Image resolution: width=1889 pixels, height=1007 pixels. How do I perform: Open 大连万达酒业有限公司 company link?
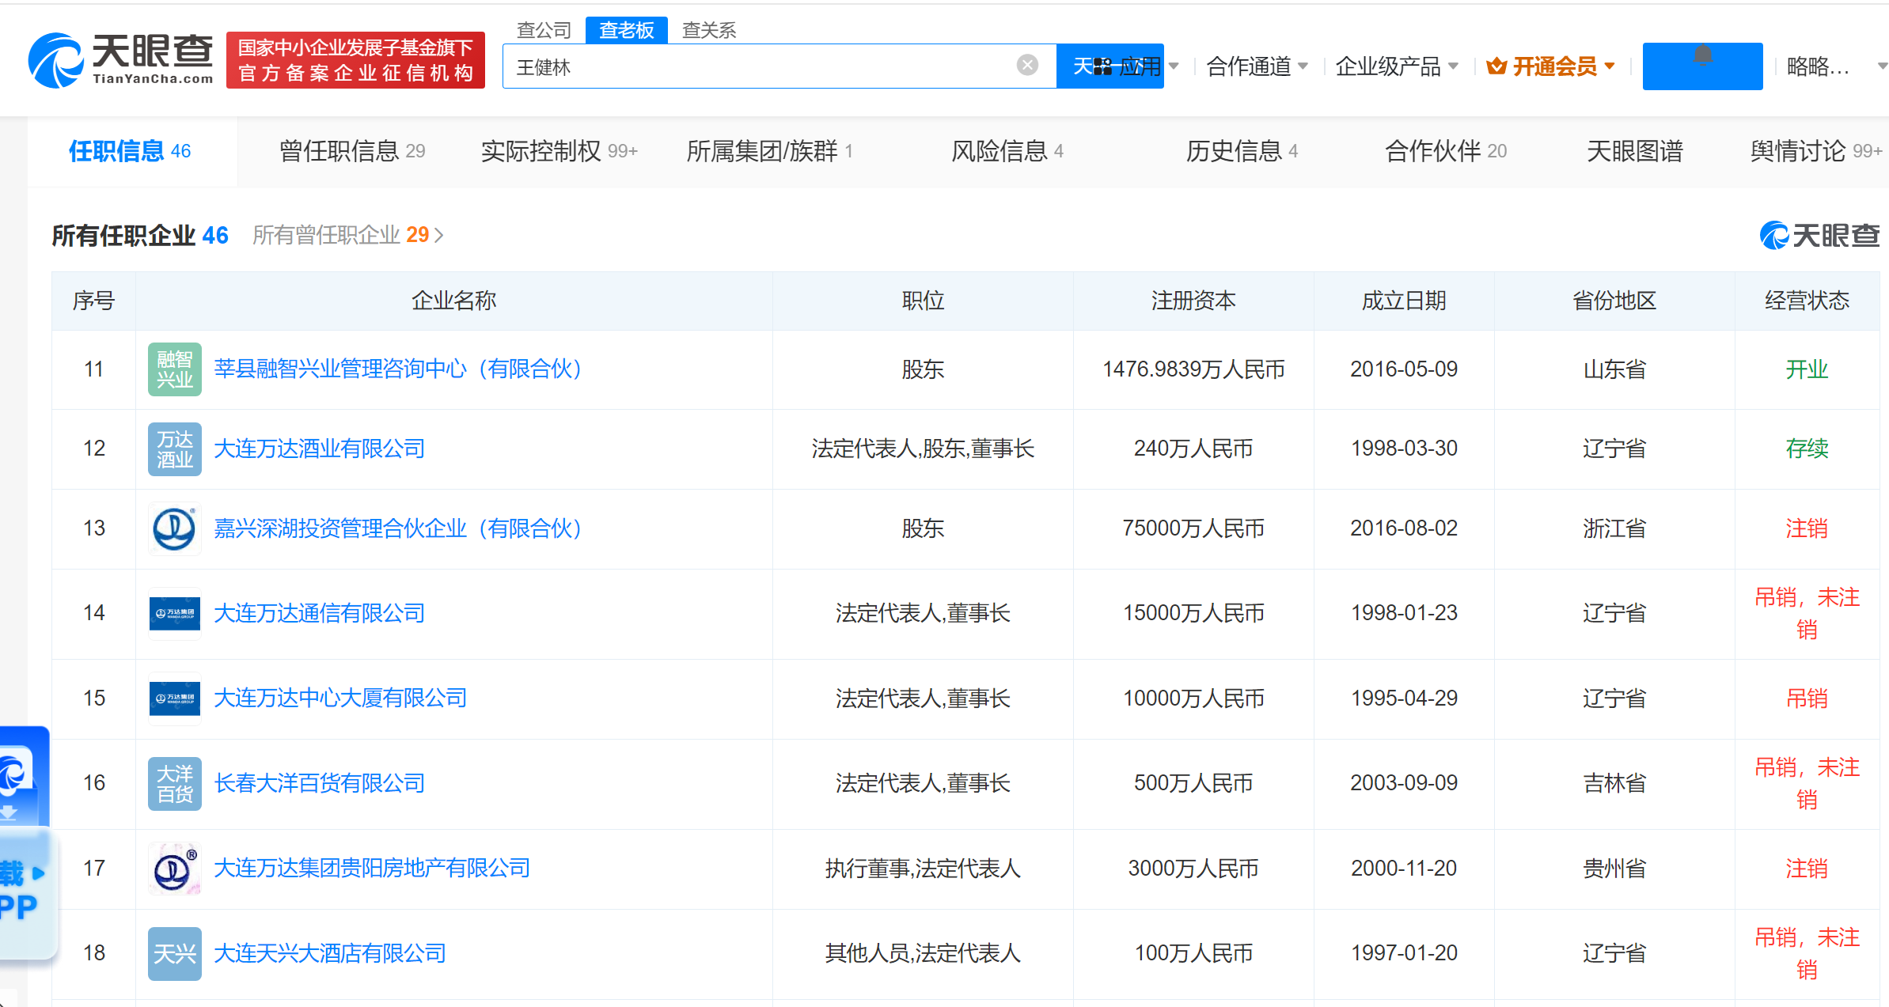[x=319, y=449]
